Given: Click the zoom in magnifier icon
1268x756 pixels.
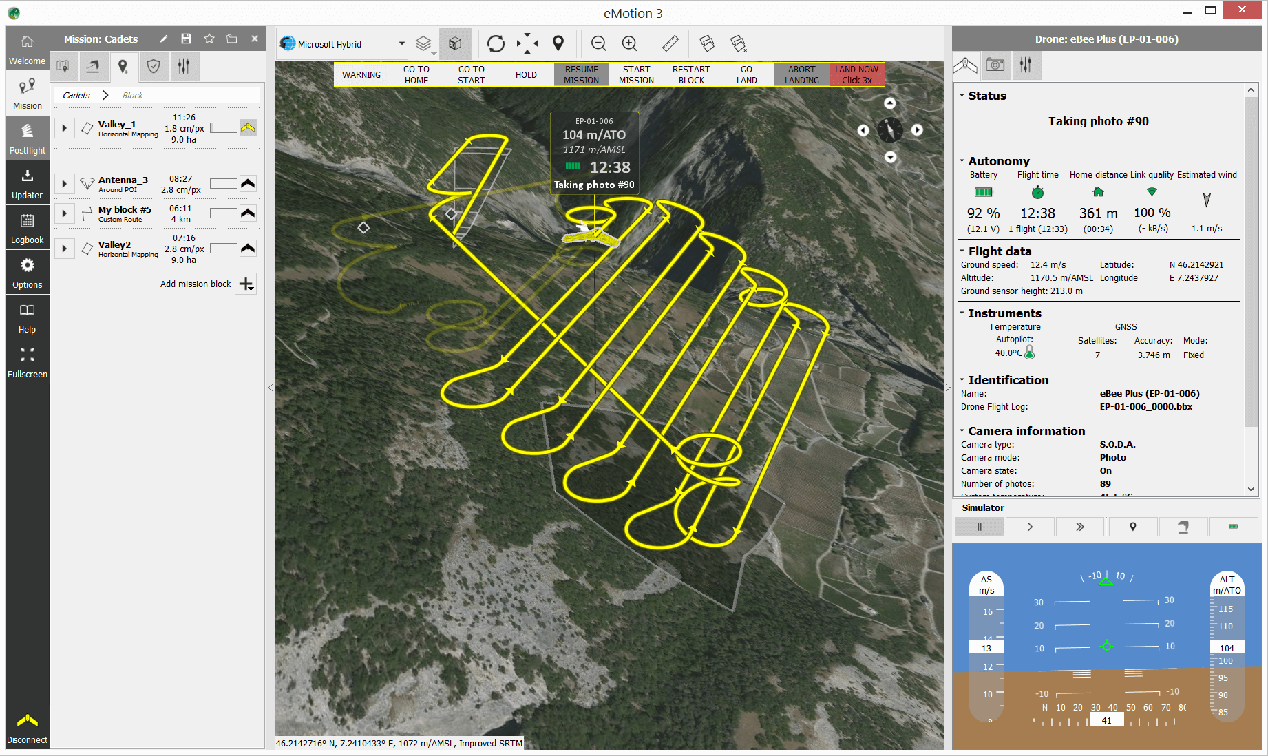Looking at the screenshot, I should coord(629,44).
